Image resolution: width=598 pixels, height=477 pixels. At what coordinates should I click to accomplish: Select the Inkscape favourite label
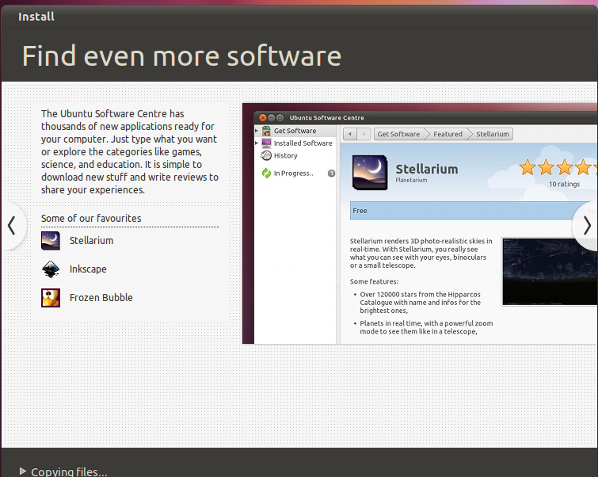tap(88, 269)
